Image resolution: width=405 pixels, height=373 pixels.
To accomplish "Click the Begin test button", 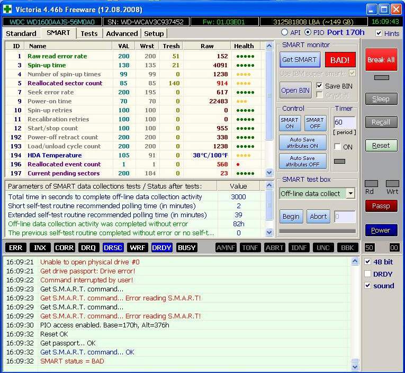I will click(291, 217).
